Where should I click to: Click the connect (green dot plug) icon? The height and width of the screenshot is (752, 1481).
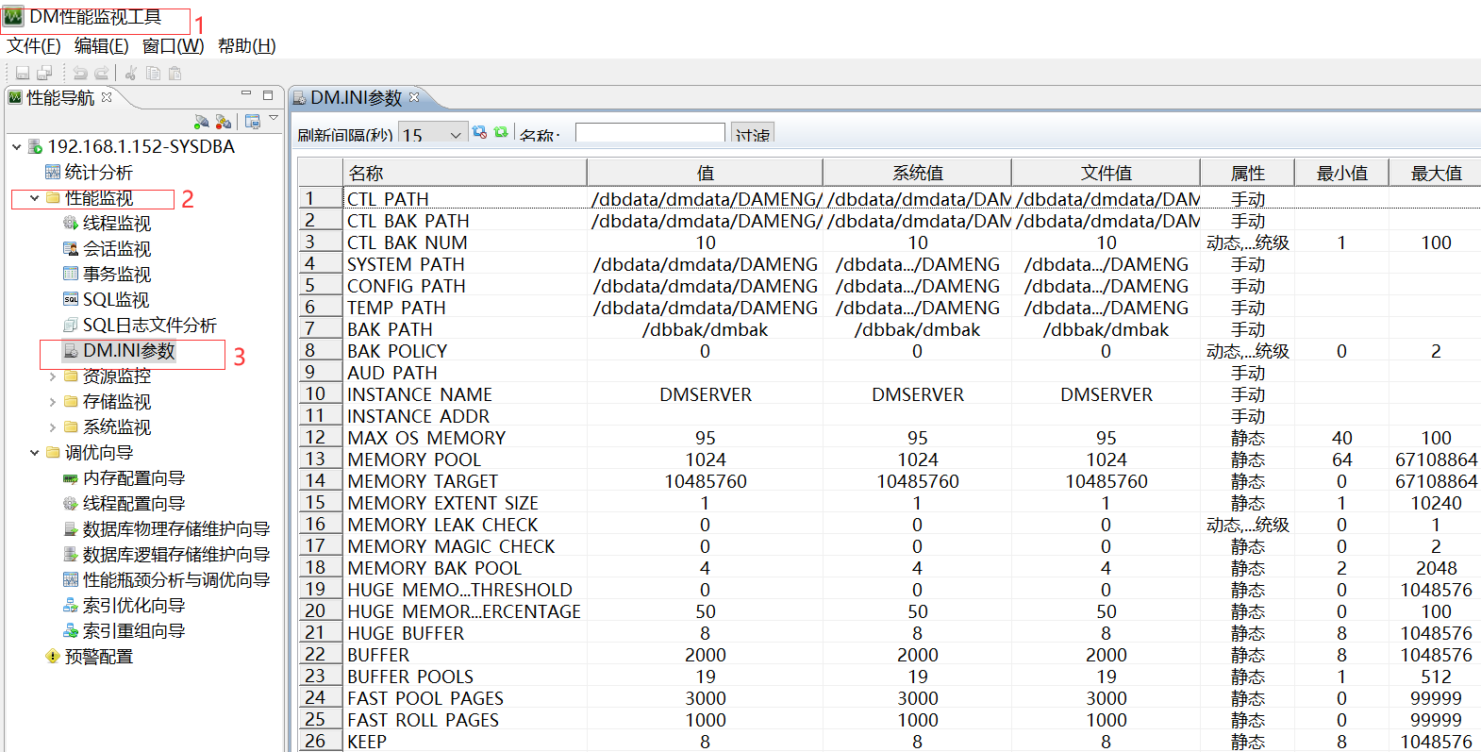click(201, 122)
